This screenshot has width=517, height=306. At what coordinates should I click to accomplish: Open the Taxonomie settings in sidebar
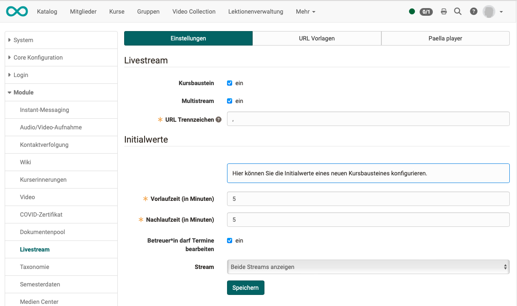pos(34,267)
